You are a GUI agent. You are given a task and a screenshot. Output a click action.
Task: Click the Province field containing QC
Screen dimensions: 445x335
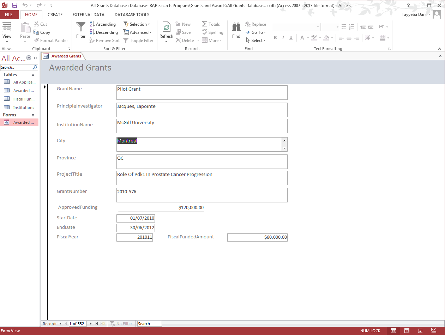point(202,162)
